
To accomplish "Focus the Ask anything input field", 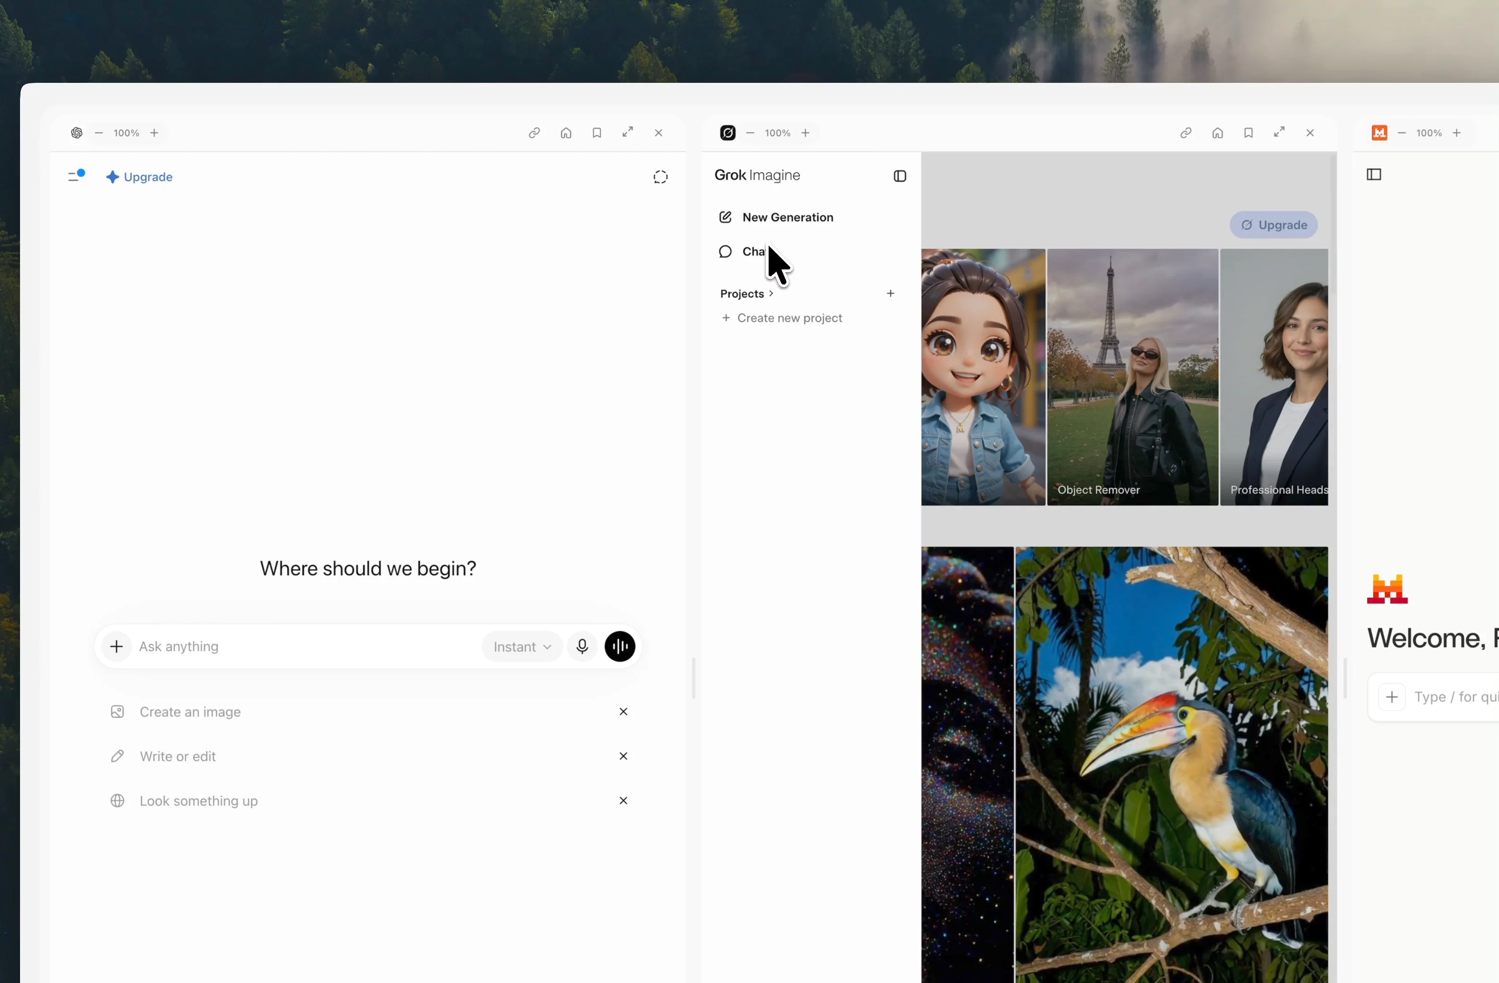I will coord(306,646).
